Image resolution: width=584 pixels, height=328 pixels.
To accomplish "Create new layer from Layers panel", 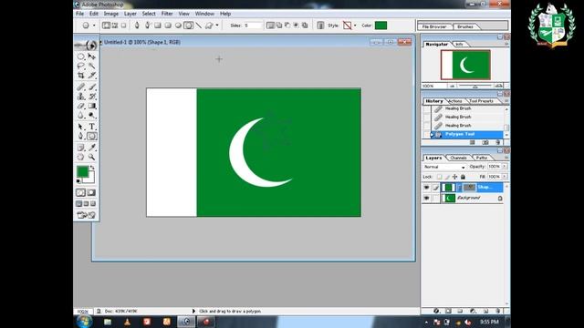I will click(x=485, y=311).
